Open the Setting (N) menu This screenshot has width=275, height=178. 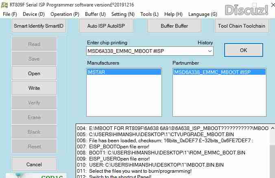[123, 14]
